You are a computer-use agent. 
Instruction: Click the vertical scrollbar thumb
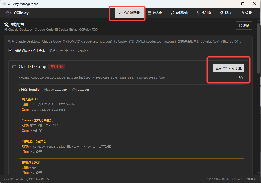point(258,48)
